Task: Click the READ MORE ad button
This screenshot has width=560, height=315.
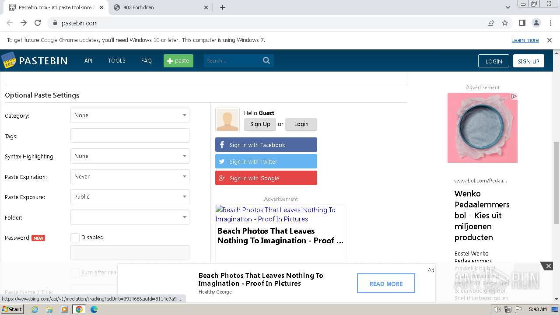Action: tap(386, 283)
